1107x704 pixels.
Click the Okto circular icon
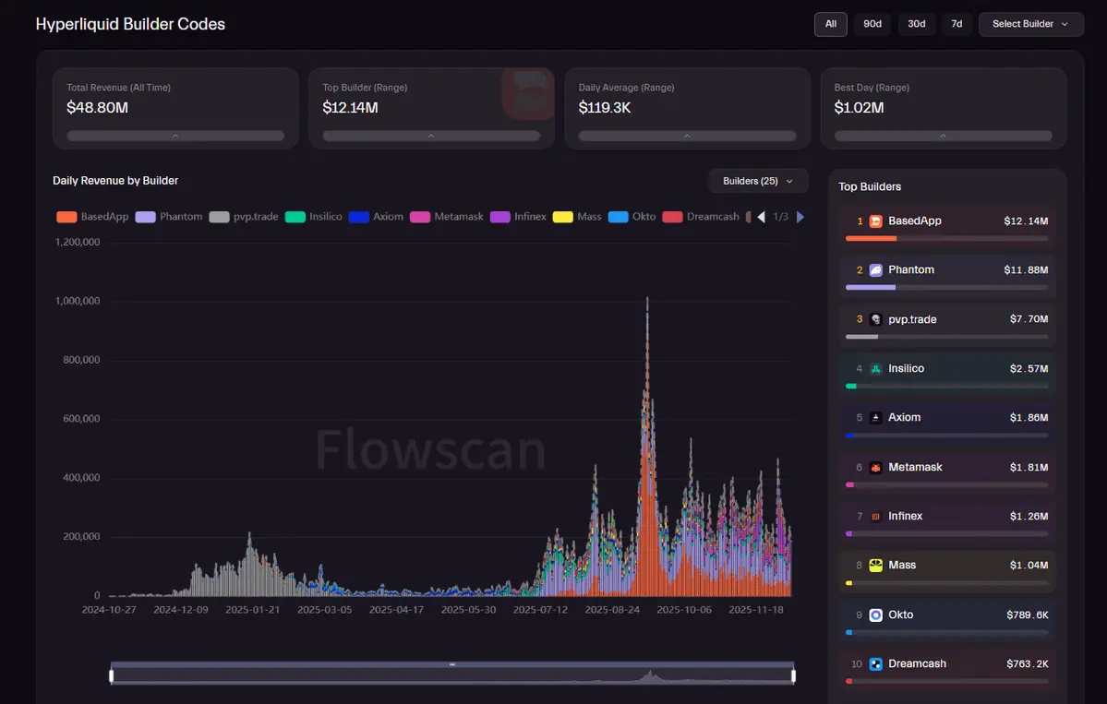(x=875, y=615)
